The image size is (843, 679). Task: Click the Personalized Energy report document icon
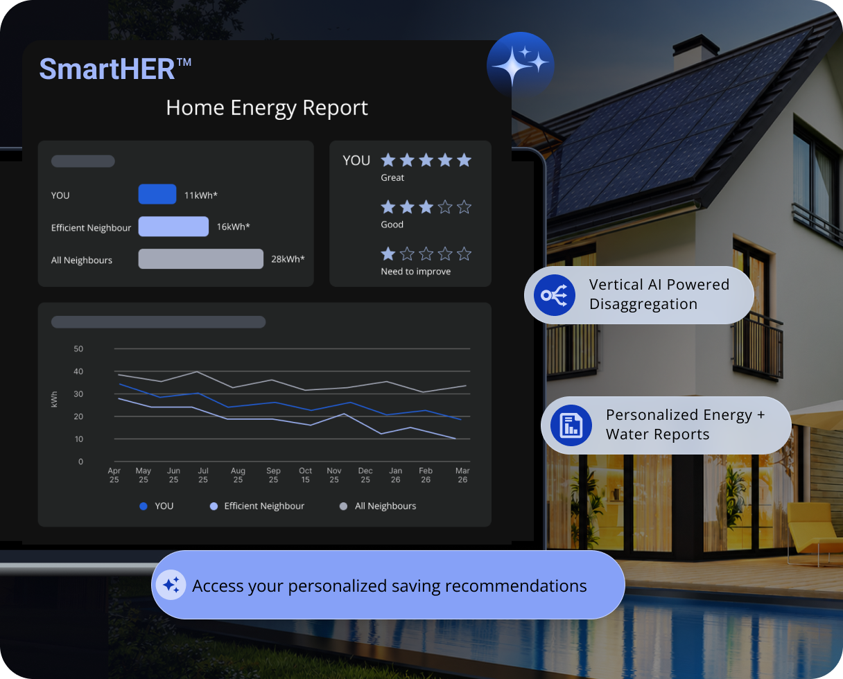point(571,425)
